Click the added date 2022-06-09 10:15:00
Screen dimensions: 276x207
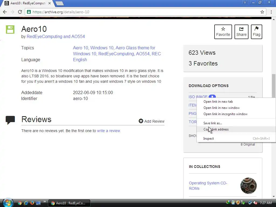click(93, 92)
